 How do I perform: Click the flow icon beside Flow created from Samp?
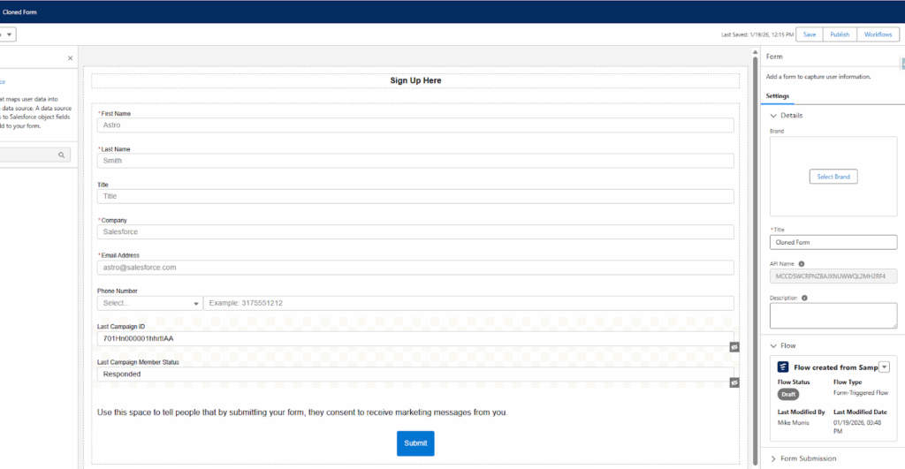pyautogui.click(x=783, y=367)
